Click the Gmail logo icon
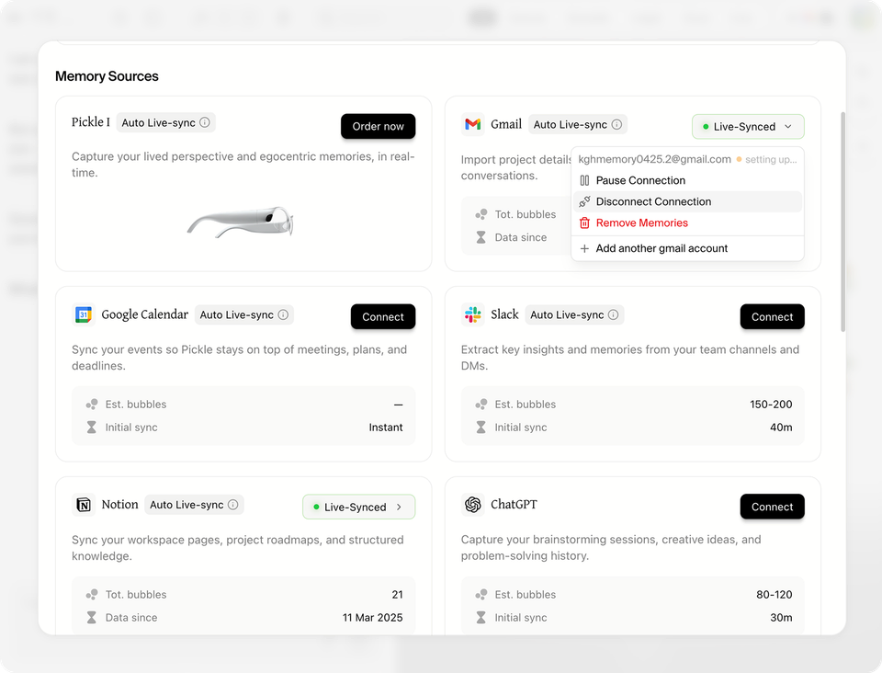 pyautogui.click(x=472, y=124)
